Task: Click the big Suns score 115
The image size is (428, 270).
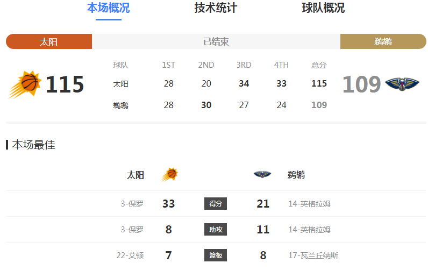Action: [65, 84]
